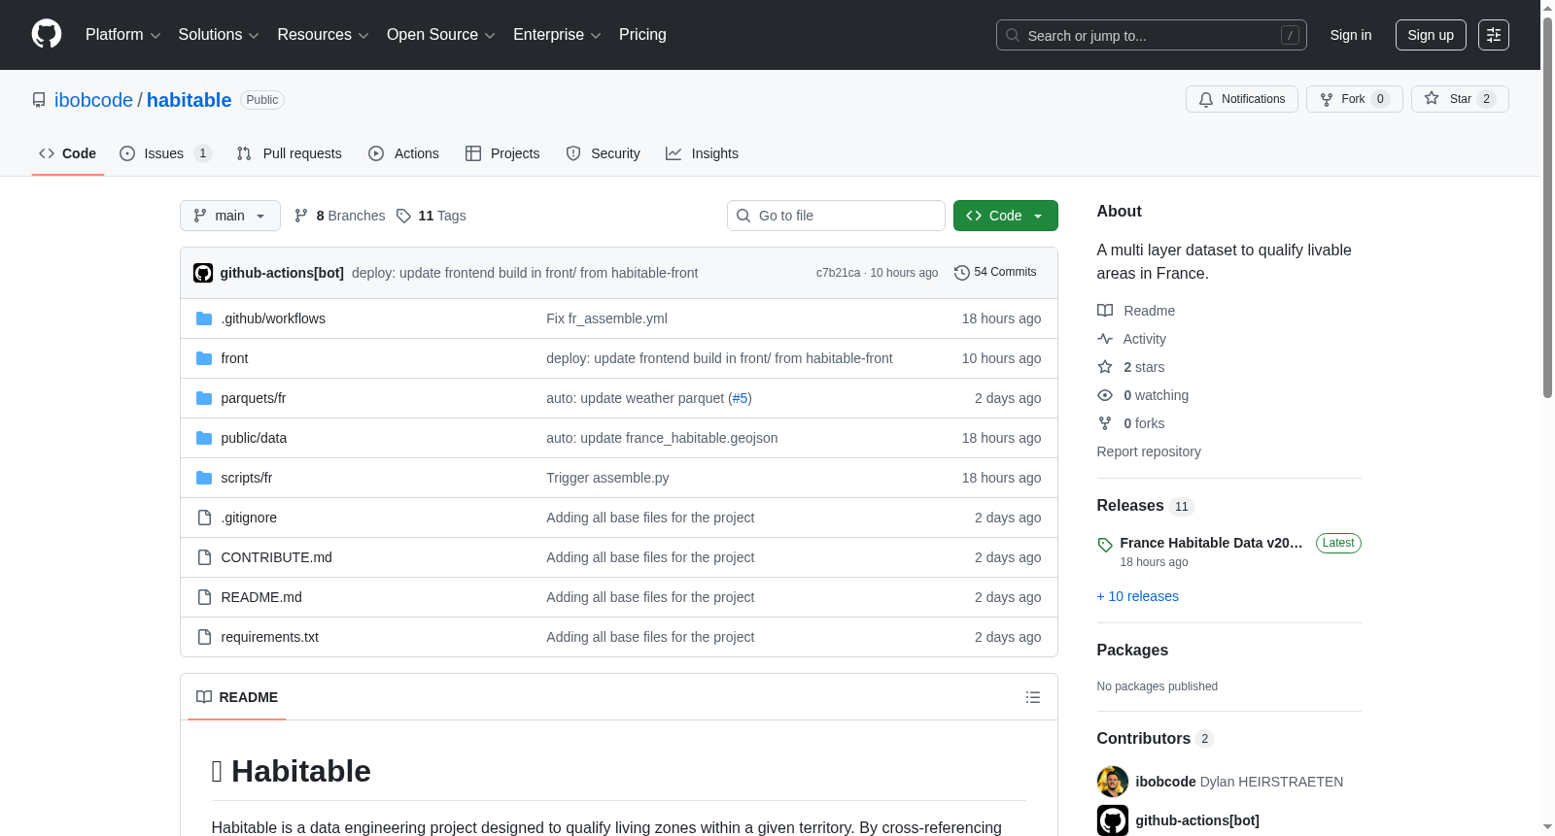This screenshot has height=836, width=1555.
Task: Open the requirements.txt file
Action: (270, 637)
